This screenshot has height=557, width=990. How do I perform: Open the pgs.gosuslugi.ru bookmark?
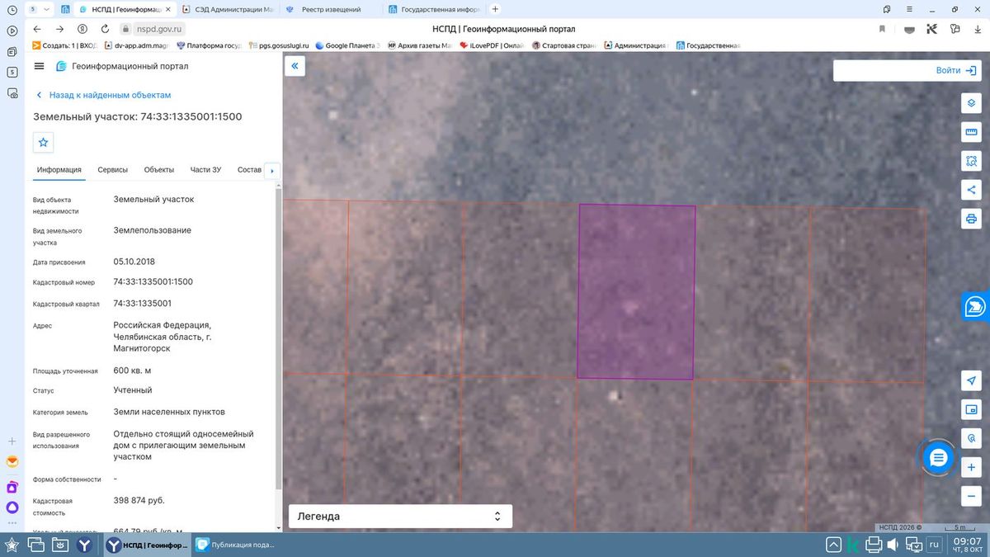coord(279,45)
